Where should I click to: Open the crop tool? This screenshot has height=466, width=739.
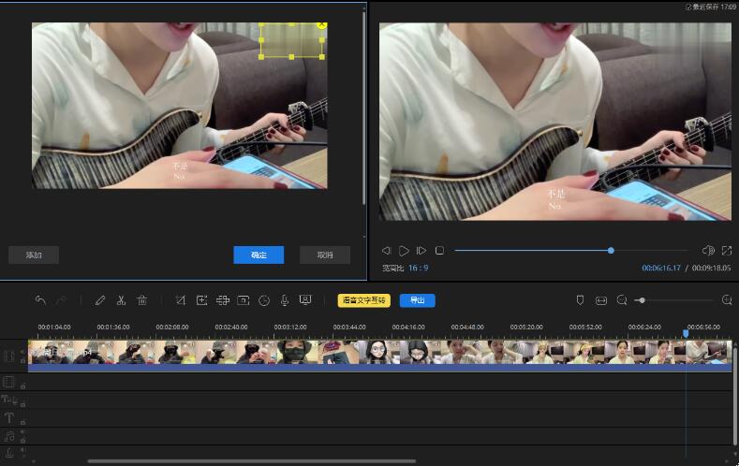pos(181,299)
